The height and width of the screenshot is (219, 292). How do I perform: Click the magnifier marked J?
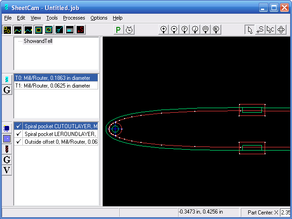(195, 30)
